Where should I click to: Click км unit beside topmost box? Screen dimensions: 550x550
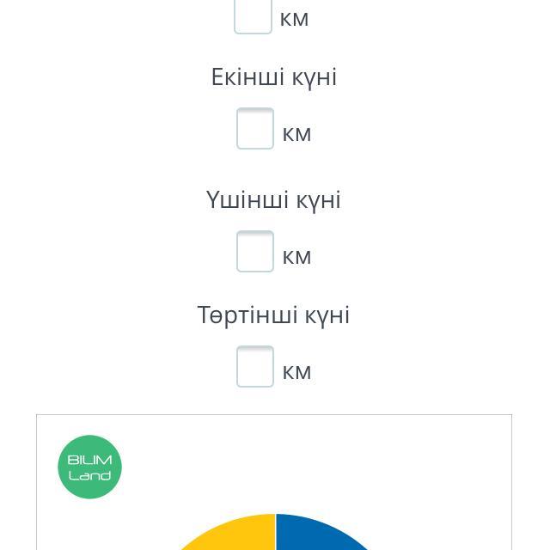pos(294,19)
